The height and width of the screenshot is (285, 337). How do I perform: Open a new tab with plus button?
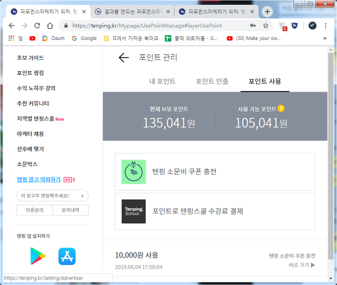(267, 12)
